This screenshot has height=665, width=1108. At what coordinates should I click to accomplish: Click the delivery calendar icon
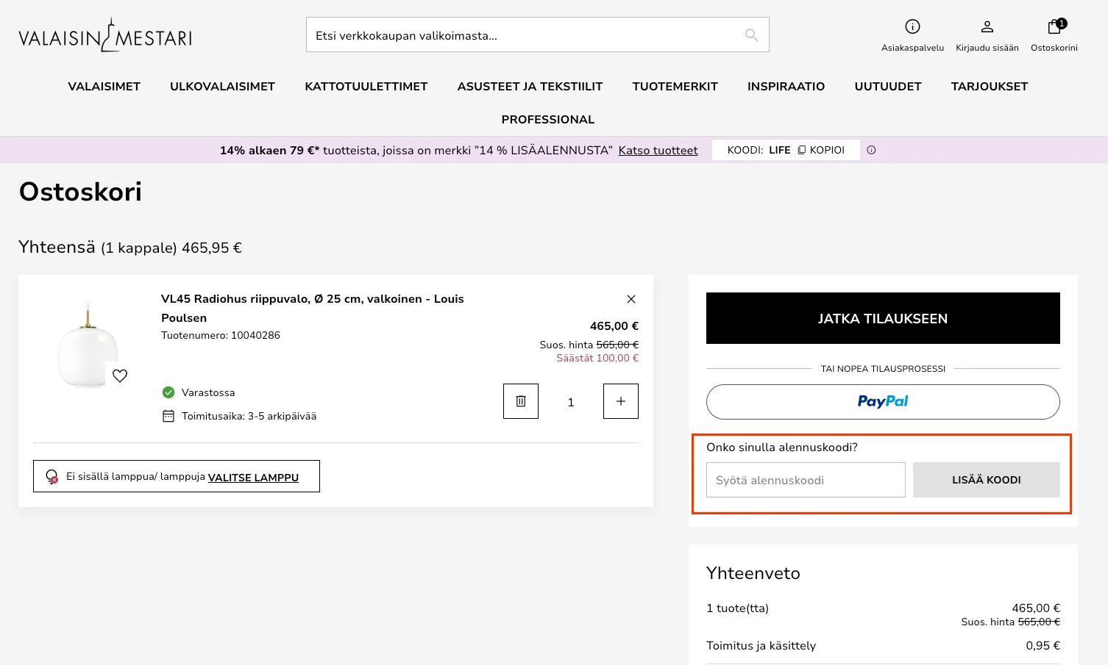[168, 416]
